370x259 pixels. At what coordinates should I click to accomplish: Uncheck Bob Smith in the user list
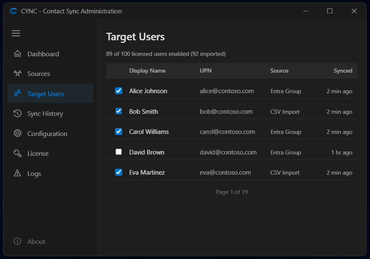tap(118, 111)
